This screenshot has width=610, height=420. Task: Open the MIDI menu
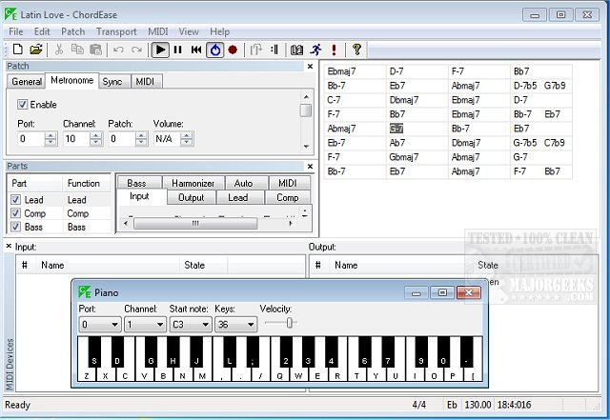158,31
